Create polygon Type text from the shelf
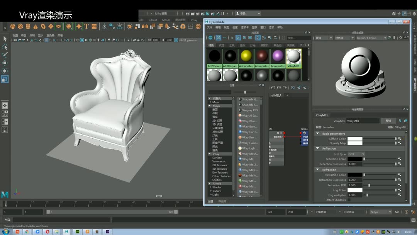 pos(86,26)
